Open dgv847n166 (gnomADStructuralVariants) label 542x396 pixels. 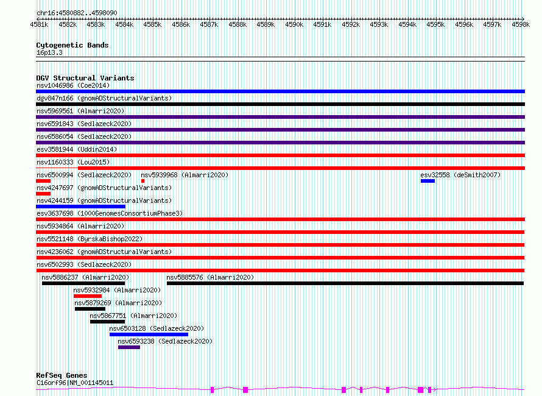pos(104,98)
